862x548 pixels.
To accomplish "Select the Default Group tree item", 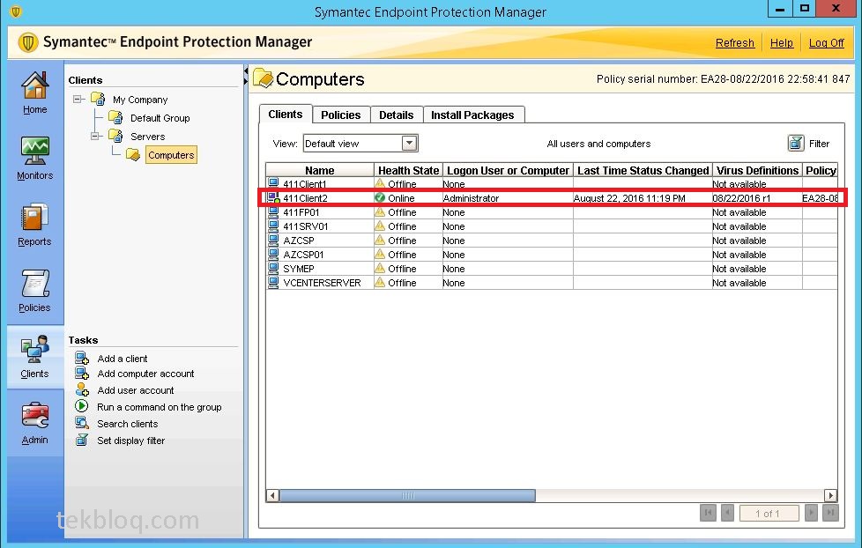I will 160,118.
